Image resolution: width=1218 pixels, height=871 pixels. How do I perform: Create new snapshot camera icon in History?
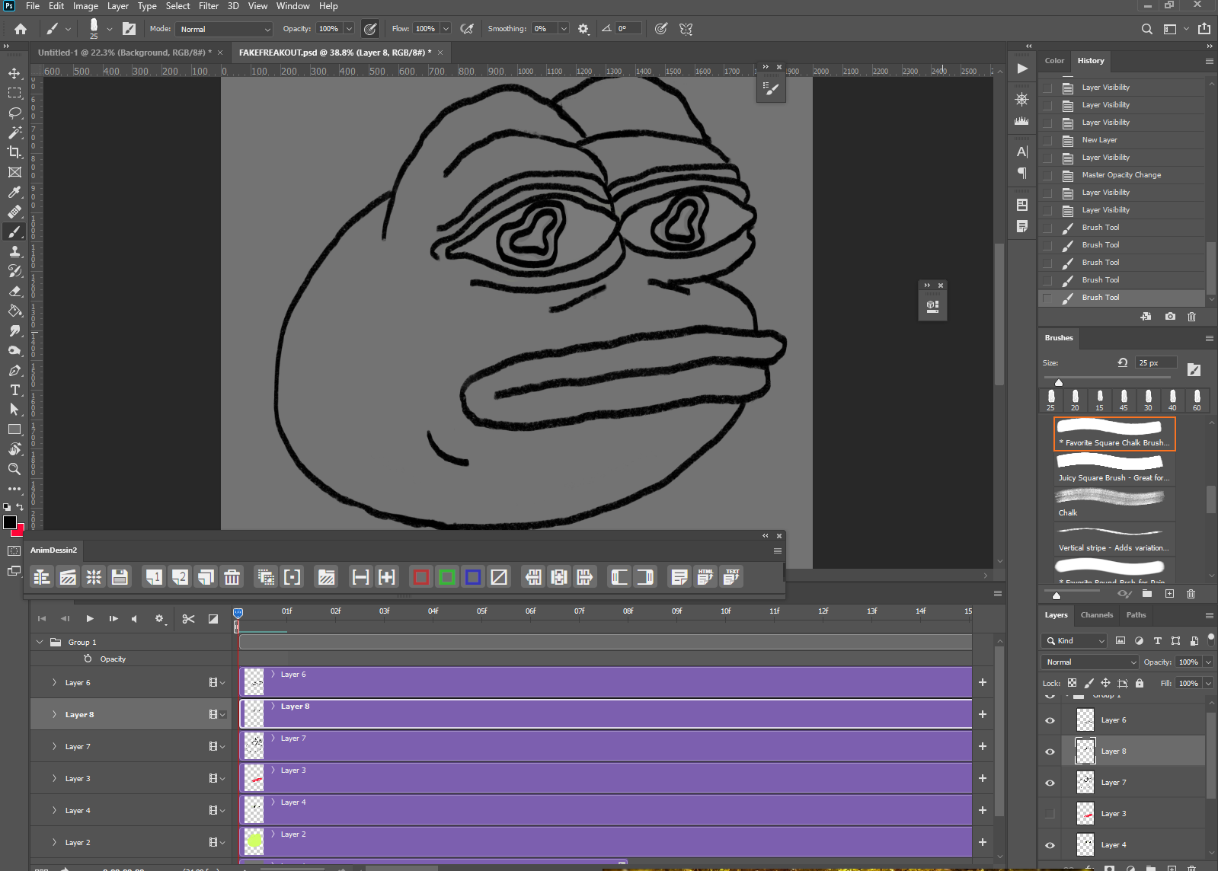1170,317
